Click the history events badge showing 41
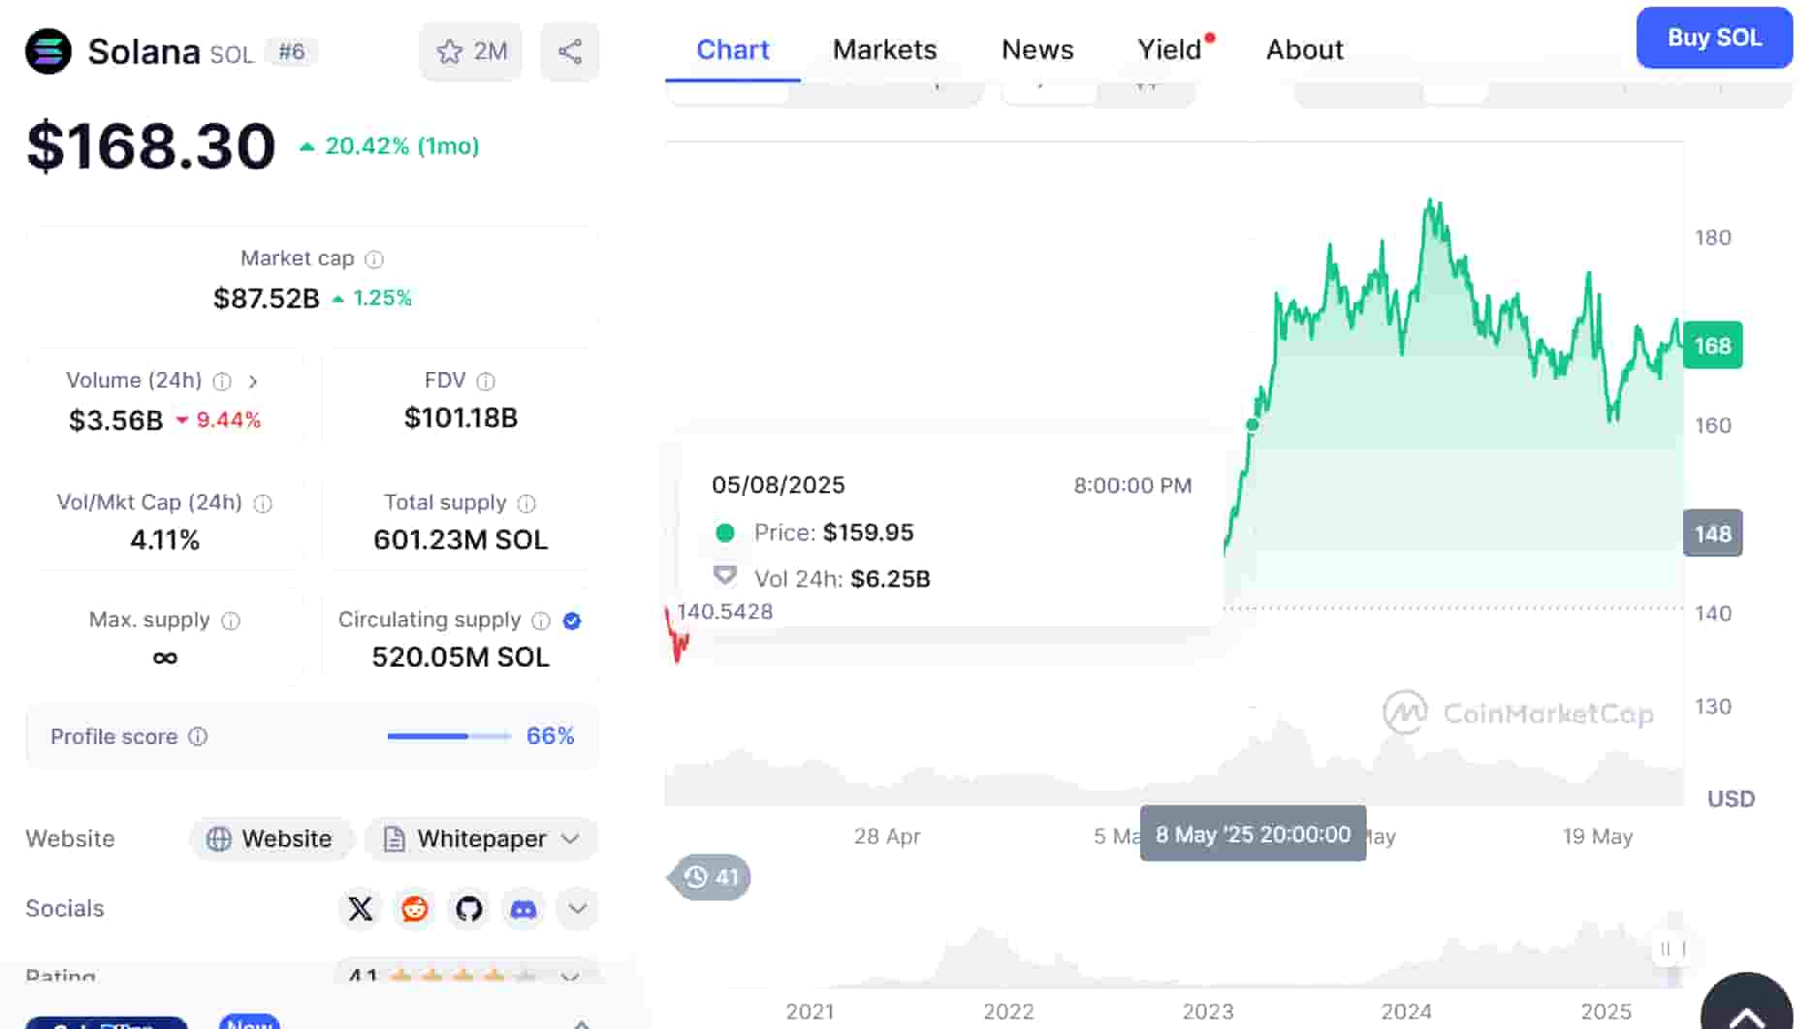Image resolution: width=1814 pixels, height=1029 pixels. (x=711, y=878)
